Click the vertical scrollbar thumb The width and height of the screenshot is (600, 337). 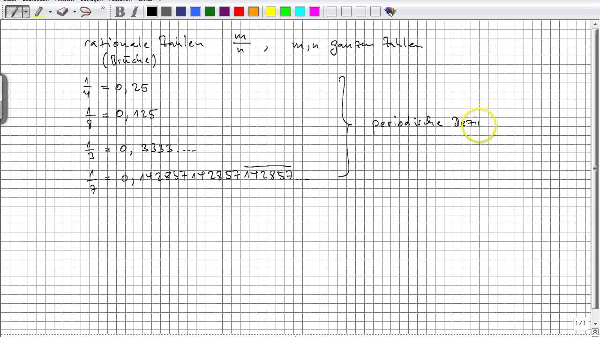[596, 168]
